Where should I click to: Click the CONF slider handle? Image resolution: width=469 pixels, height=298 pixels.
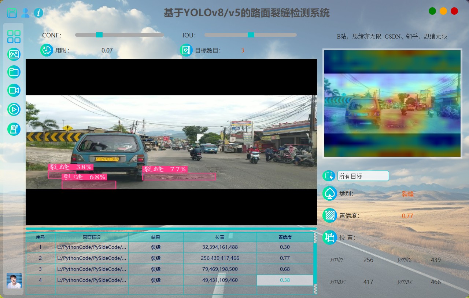point(99,35)
